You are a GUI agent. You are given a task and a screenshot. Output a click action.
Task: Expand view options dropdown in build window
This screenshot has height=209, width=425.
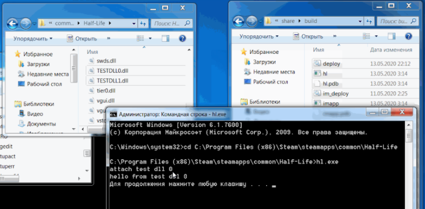click(377, 37)
